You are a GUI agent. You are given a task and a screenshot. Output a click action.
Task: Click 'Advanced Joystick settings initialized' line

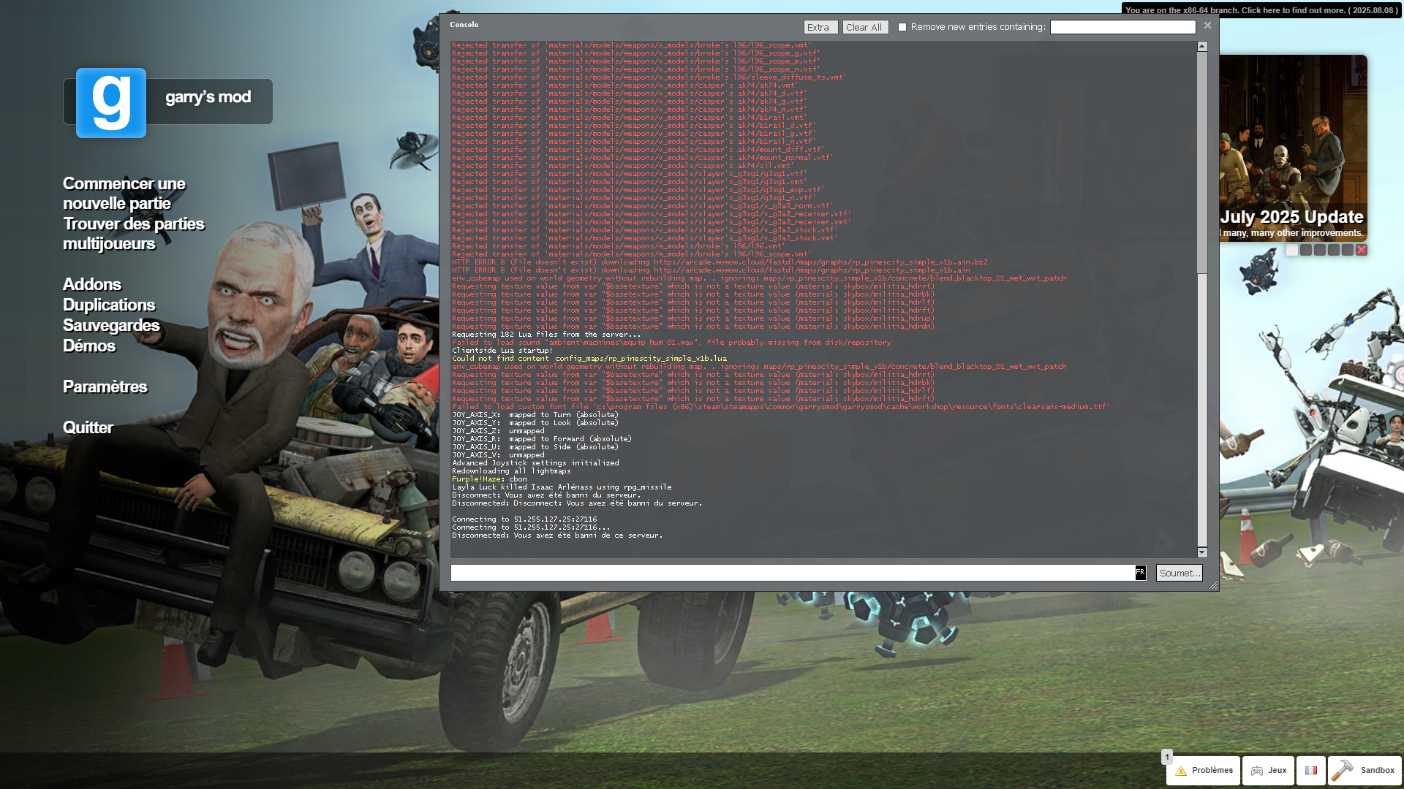tap(535, 463)
